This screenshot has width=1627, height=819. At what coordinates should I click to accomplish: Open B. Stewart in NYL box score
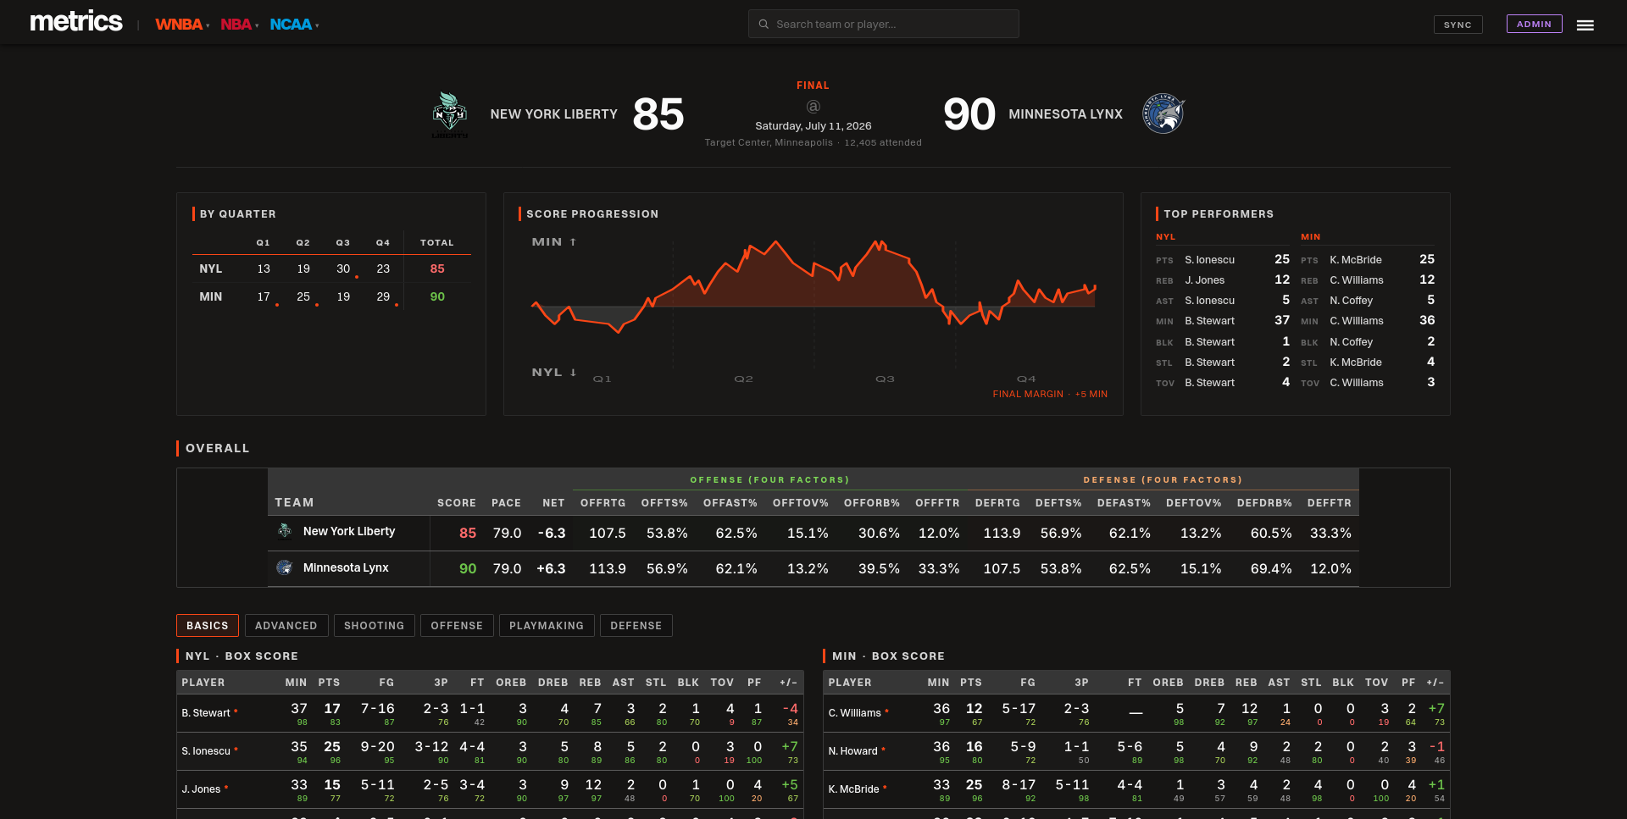coord(206,713)
